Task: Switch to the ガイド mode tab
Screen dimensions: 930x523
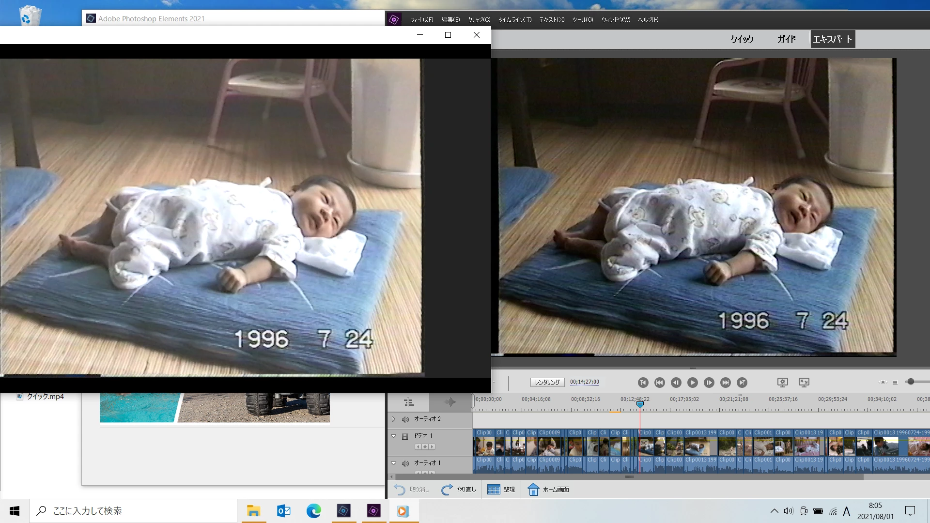Action: click(786, 39)
